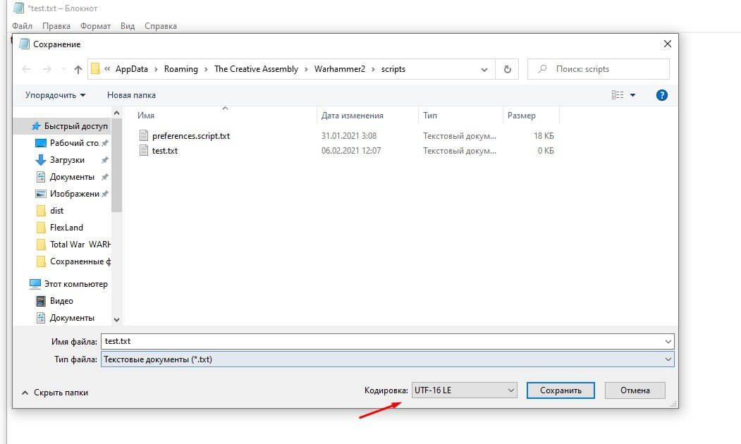This screenshot has width=741, height=444.
Task: Click the navigation pane scrollbar down arrow
Action: 117,319
